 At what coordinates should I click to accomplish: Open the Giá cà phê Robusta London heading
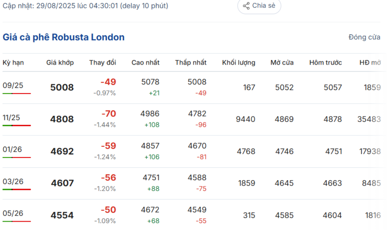64,37
